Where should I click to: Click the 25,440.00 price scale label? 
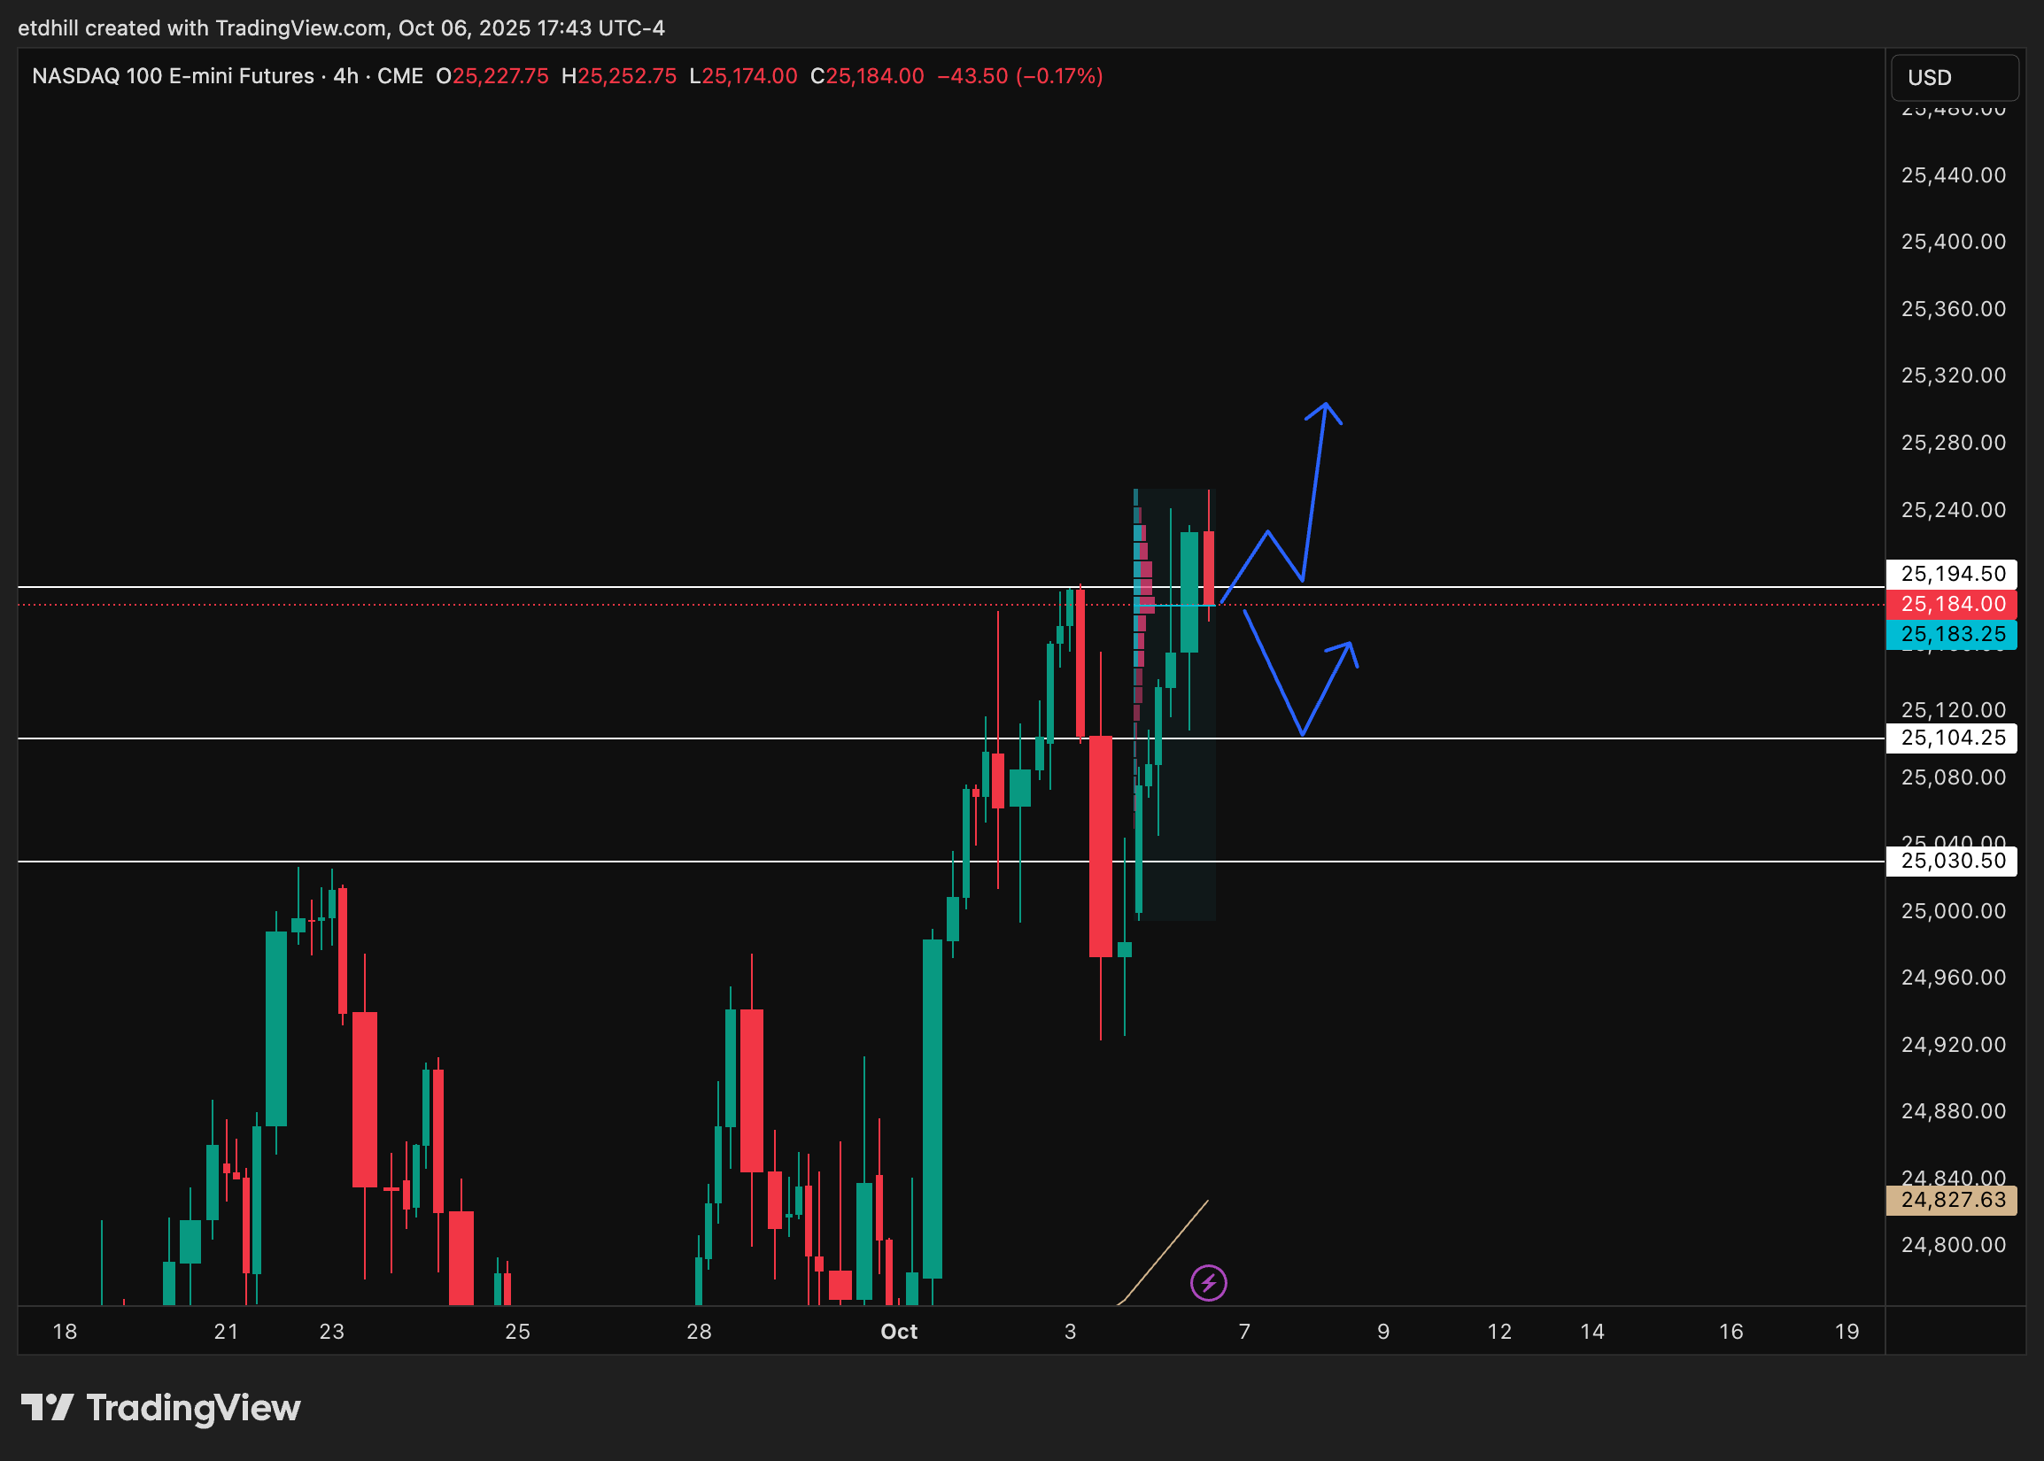(1952, 175)
